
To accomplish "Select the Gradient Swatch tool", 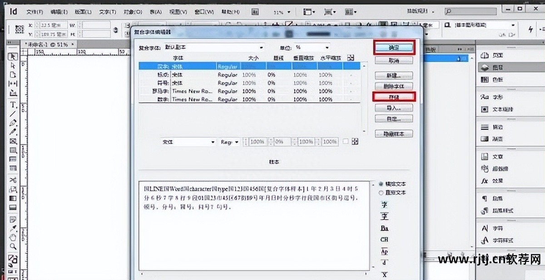I will (13, 198).
